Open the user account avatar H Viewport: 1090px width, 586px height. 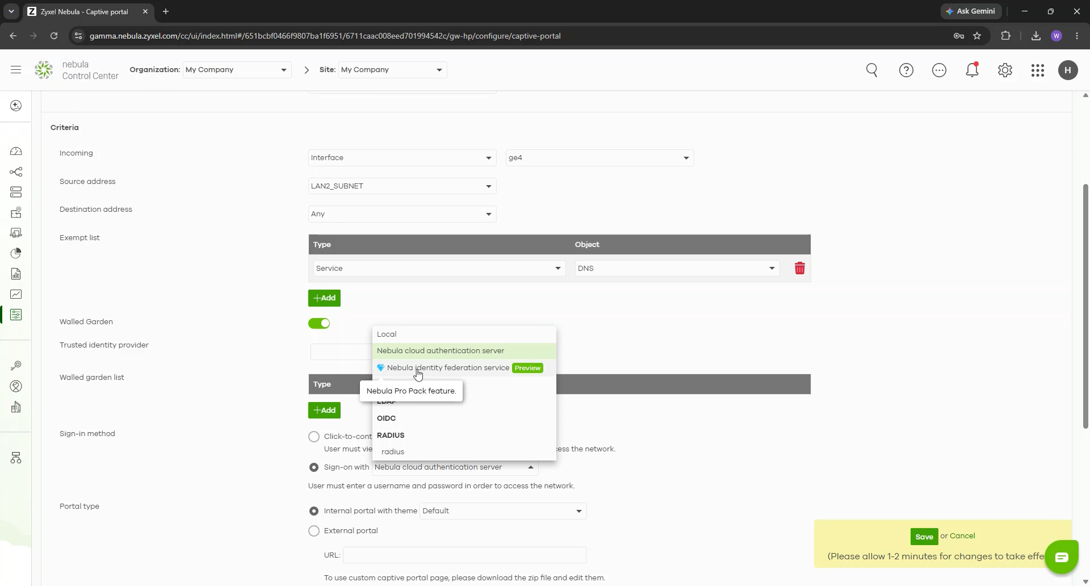pyautogui.click(x=1068, y=70)
